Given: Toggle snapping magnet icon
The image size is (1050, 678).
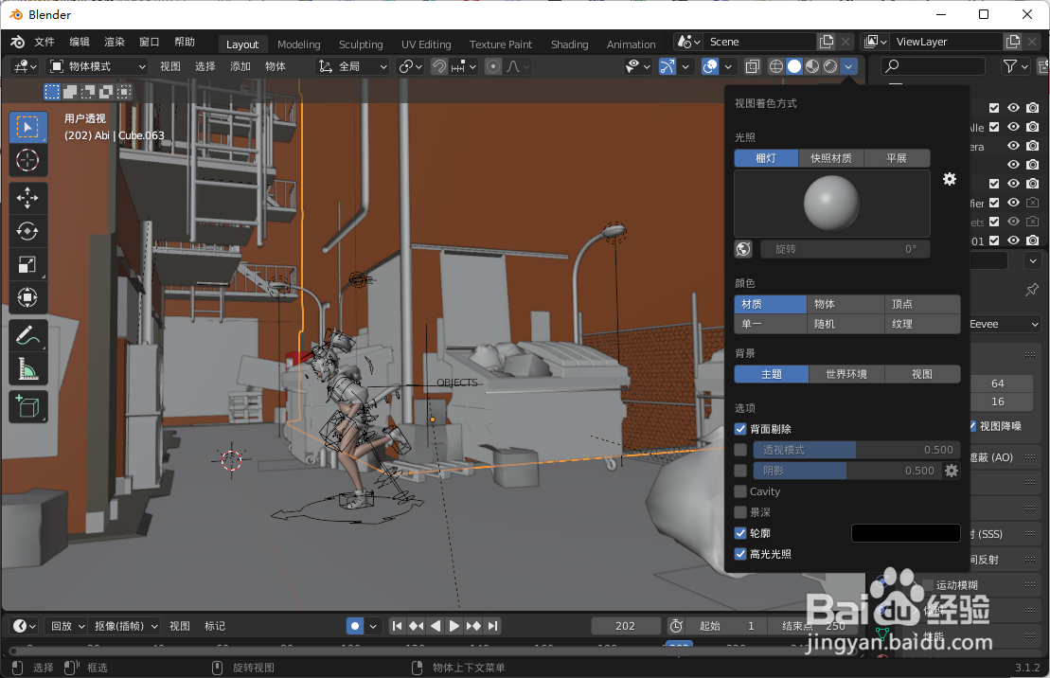Looking at the screenshot, I should pyautogui.click(x=439, y=66).
